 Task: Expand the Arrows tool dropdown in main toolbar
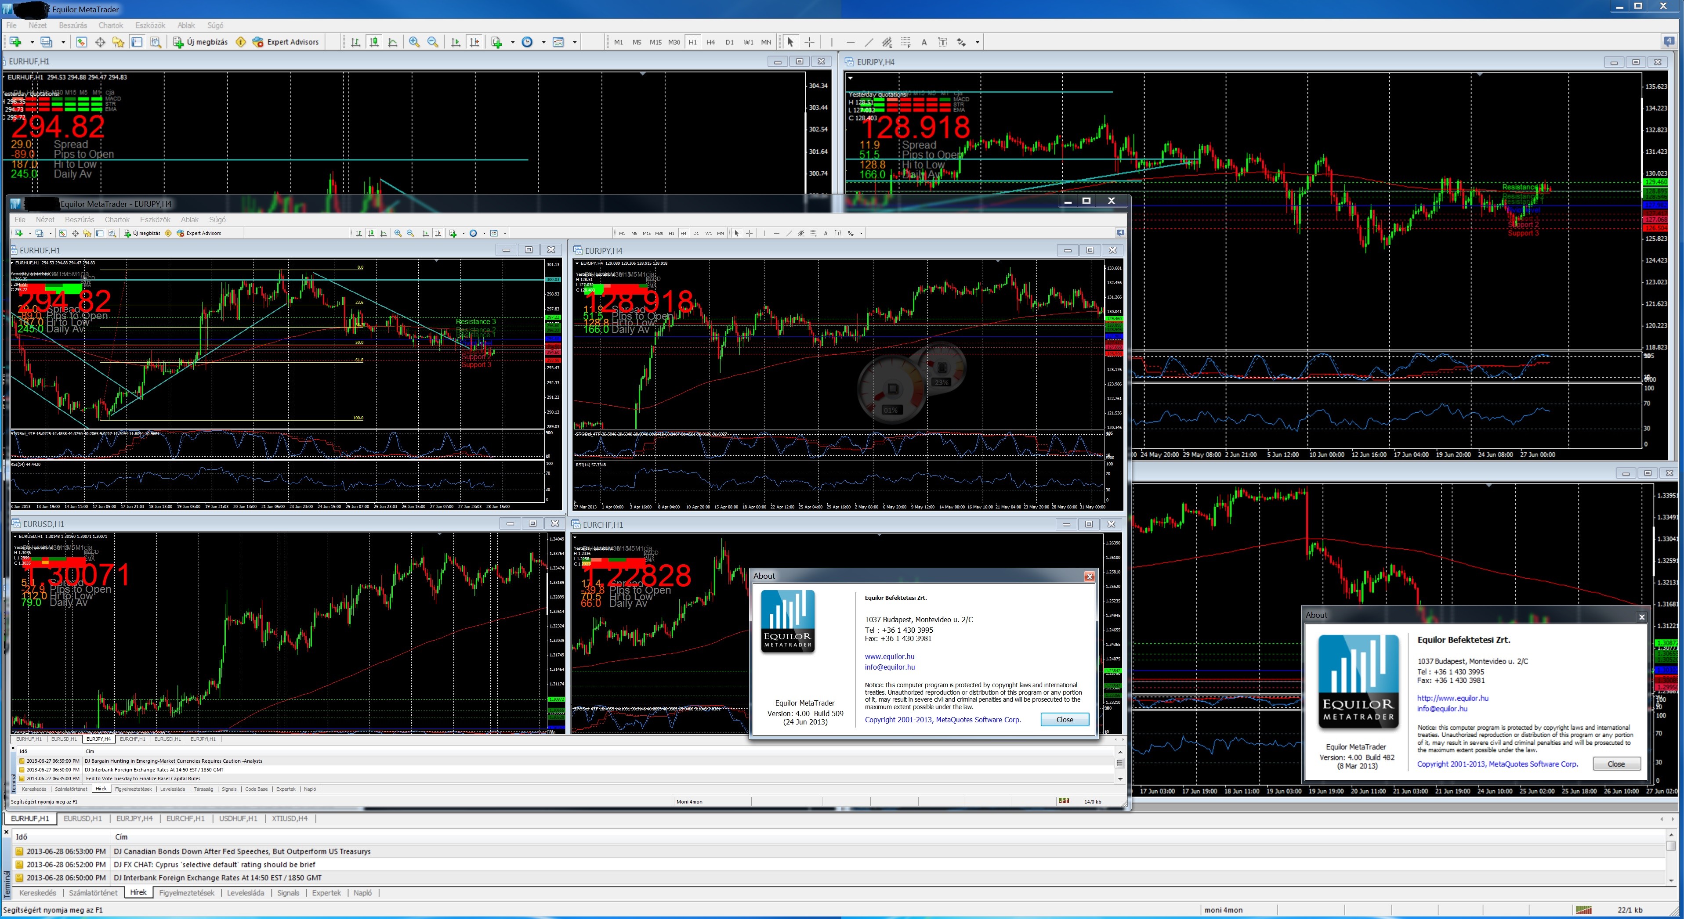(978, 43)
